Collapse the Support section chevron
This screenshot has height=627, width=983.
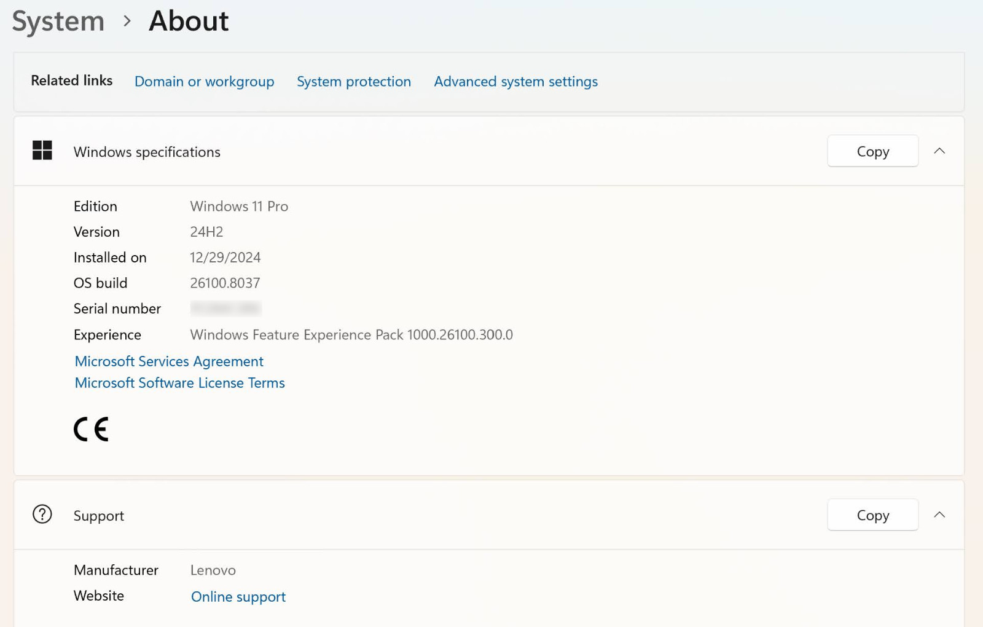tap(939, 515)
